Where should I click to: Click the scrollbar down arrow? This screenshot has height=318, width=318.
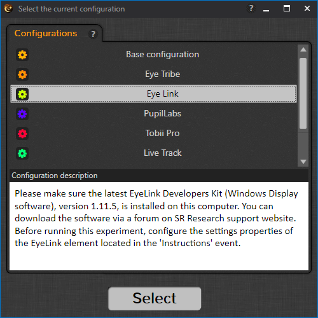(x=303, y=162)
